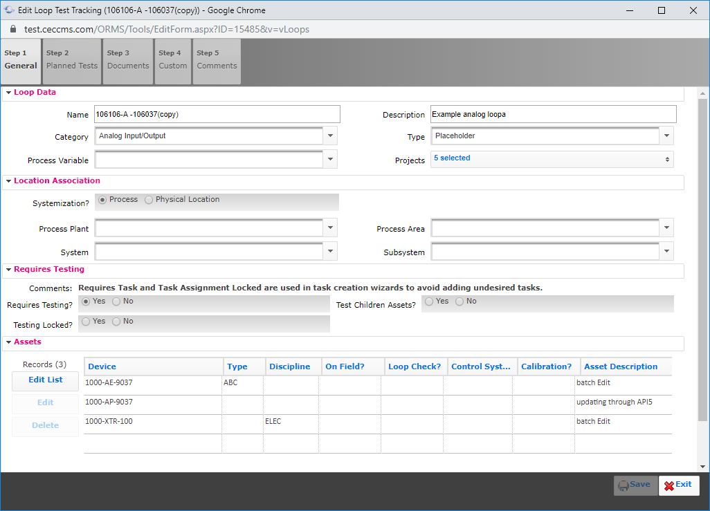Click the Chrome app icon in title bar
The height and width of the screenshot is (511, 710).
point(9,10)
